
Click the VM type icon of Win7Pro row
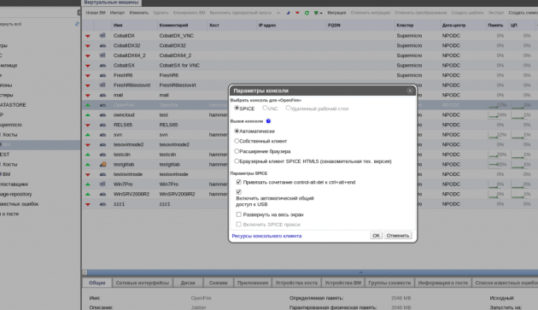click(102, 184)
